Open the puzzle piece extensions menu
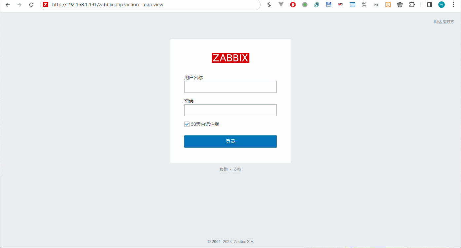The height and width of the screenshot is (248, 461). click(412, 5)
